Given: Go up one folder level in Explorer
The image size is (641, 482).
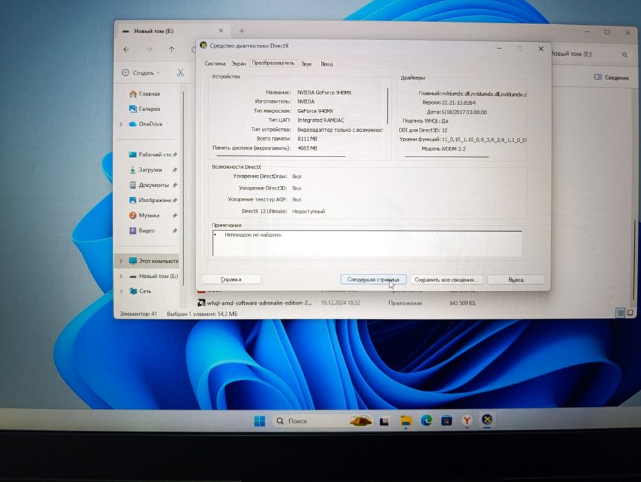Looking at the screenshot, I should [172, 50].
